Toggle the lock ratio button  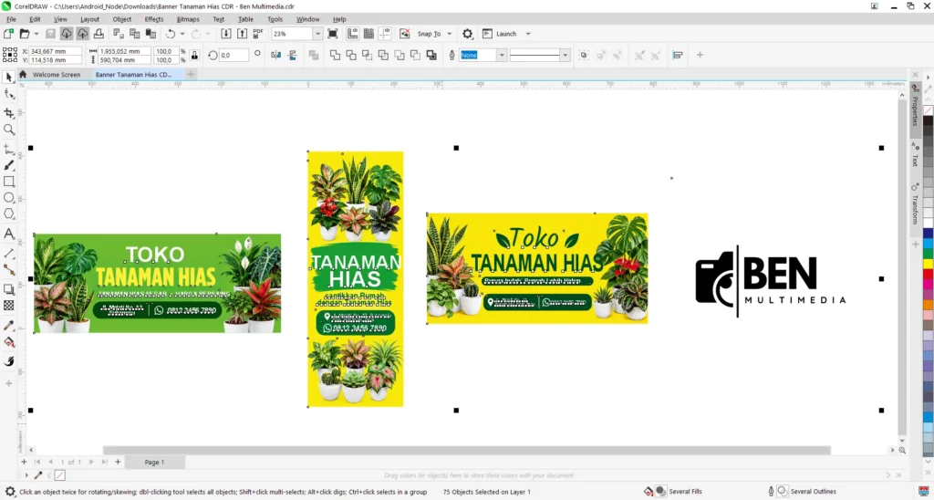(x=194, y=56)
